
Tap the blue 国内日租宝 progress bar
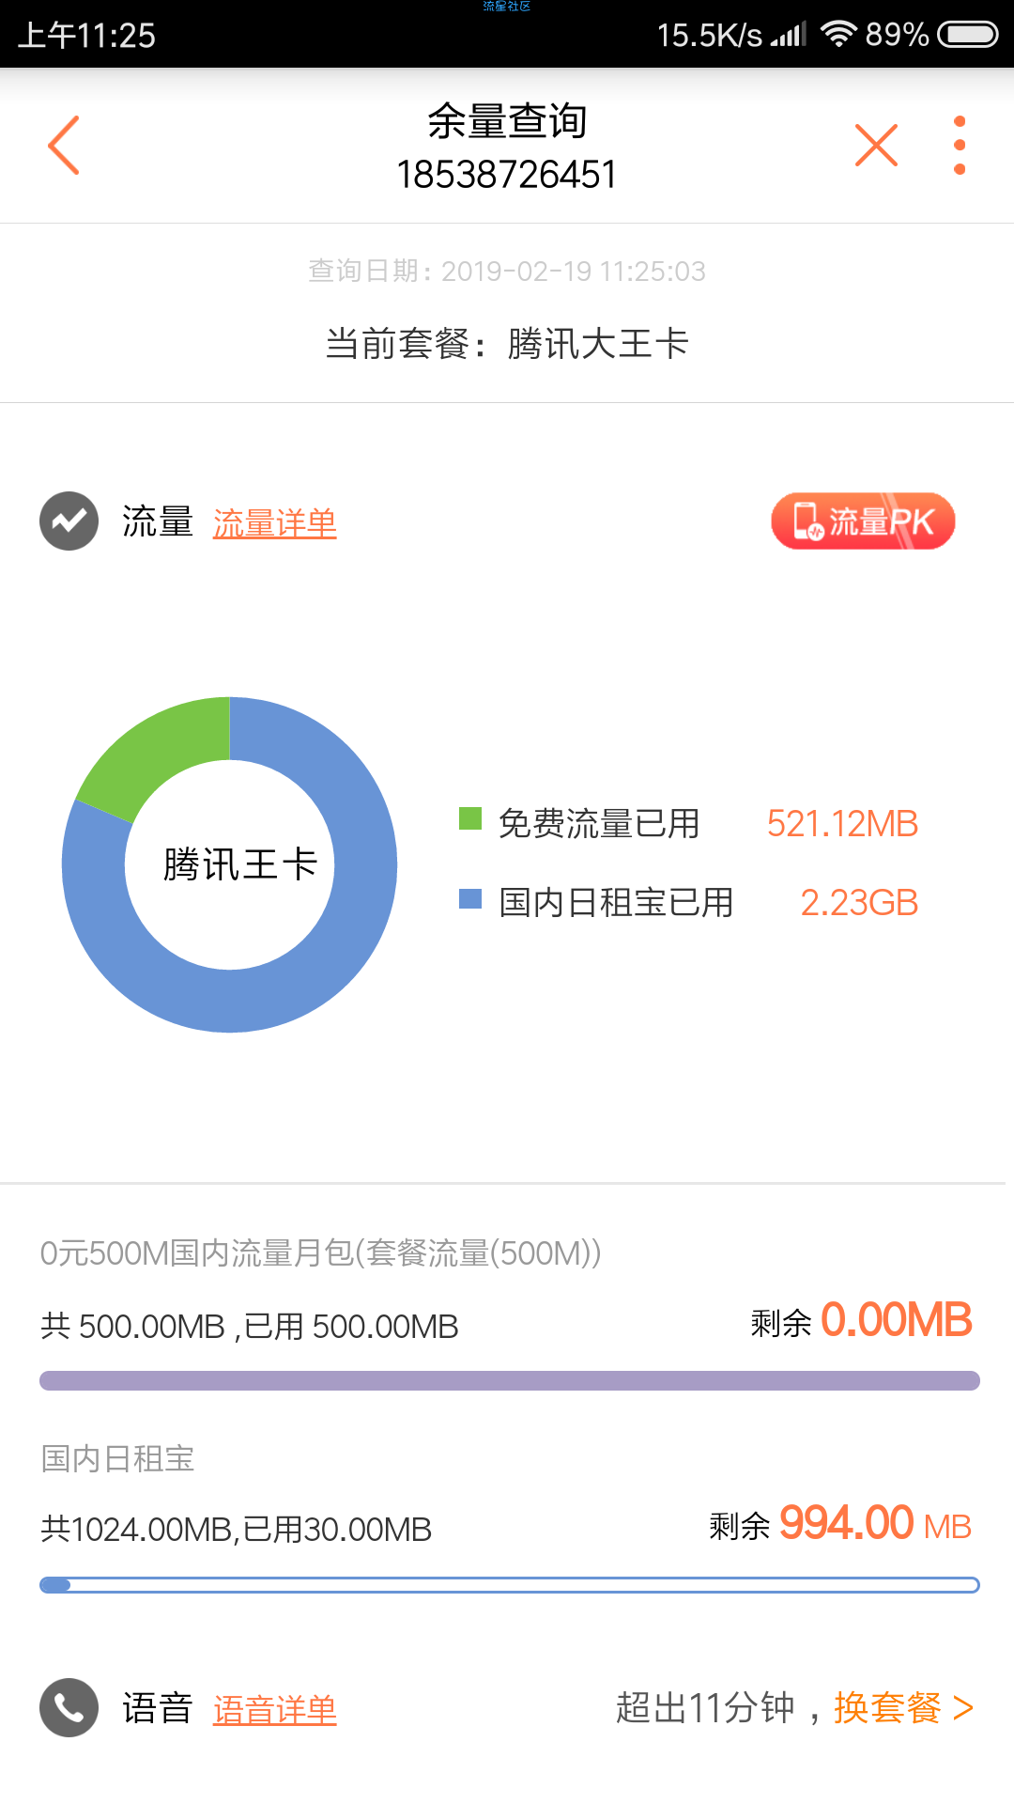pos(510,1585)
